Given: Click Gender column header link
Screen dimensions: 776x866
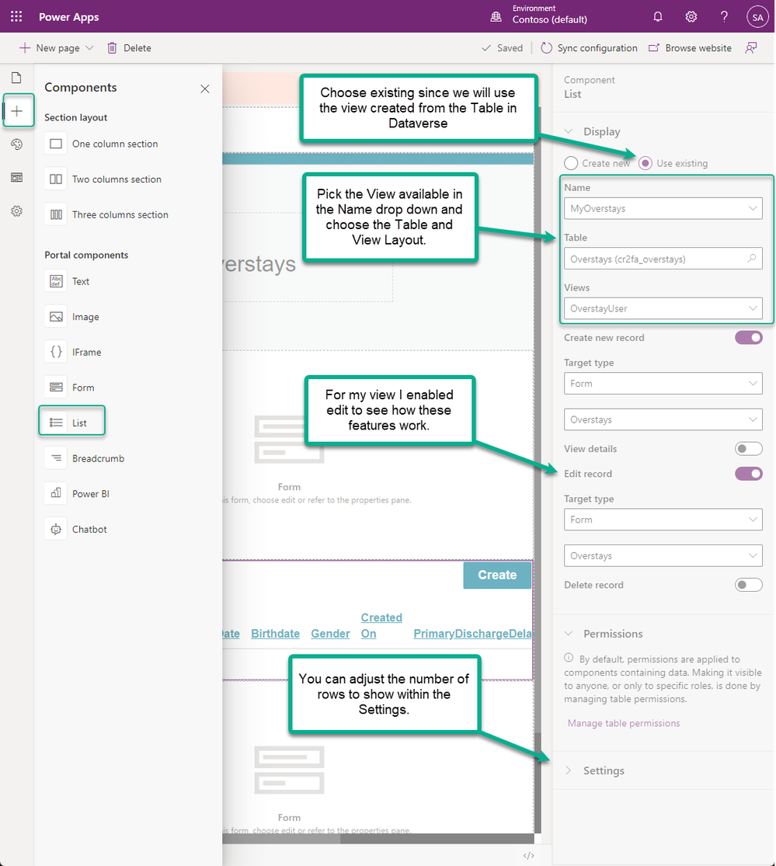Looking at the screenshot, I should point(330,634).
